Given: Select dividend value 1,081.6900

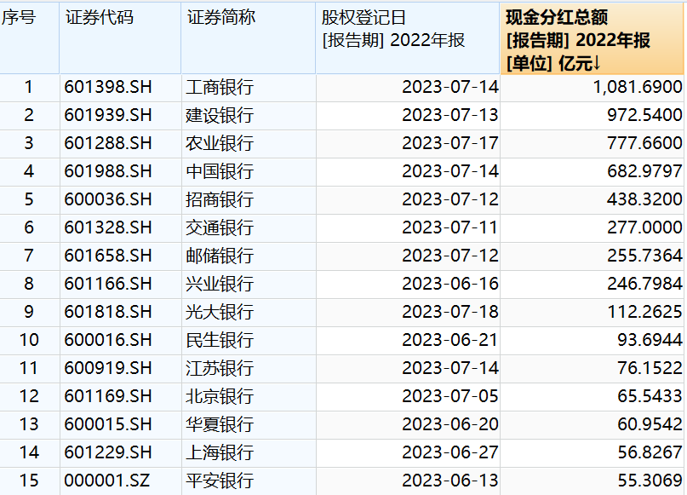Looking at the screenshot, I should [638, 87].
